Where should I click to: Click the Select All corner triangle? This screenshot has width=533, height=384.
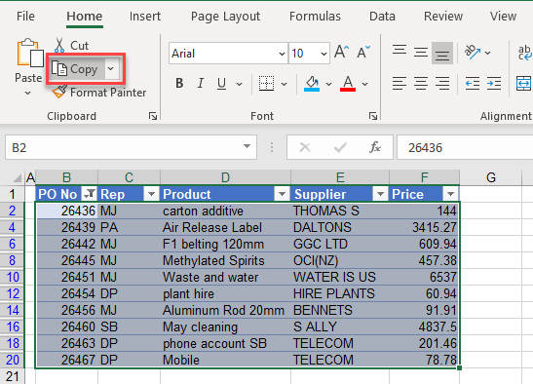17,178
